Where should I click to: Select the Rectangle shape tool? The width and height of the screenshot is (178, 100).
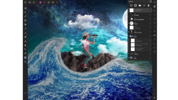click(25, 58)
